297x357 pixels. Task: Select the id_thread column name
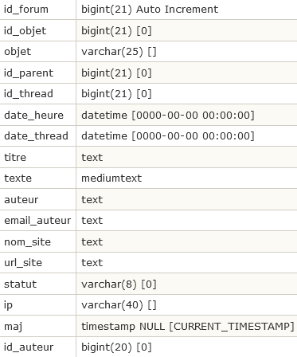pos(29,93)
